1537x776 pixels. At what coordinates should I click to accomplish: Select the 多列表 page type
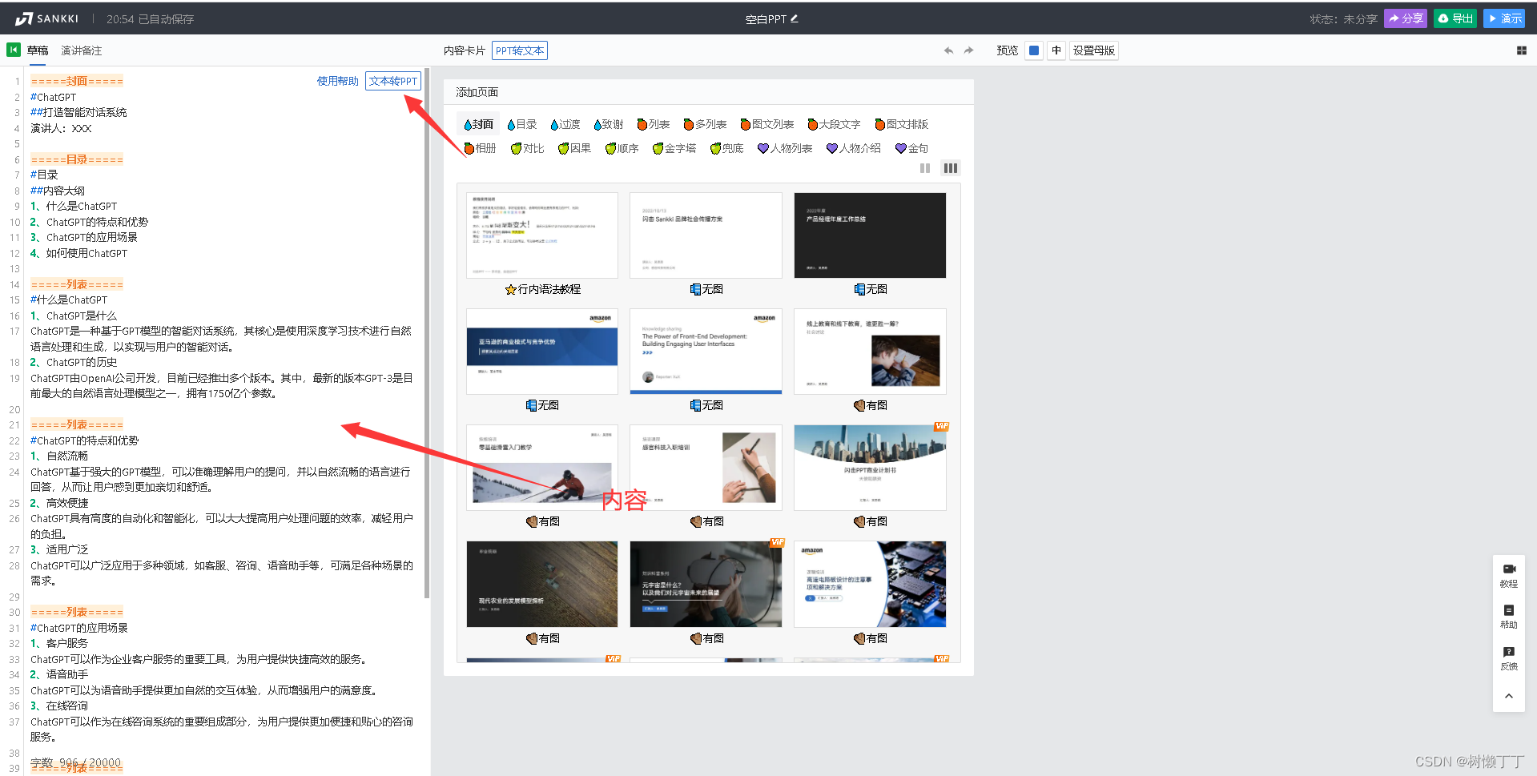coord(705,124)
